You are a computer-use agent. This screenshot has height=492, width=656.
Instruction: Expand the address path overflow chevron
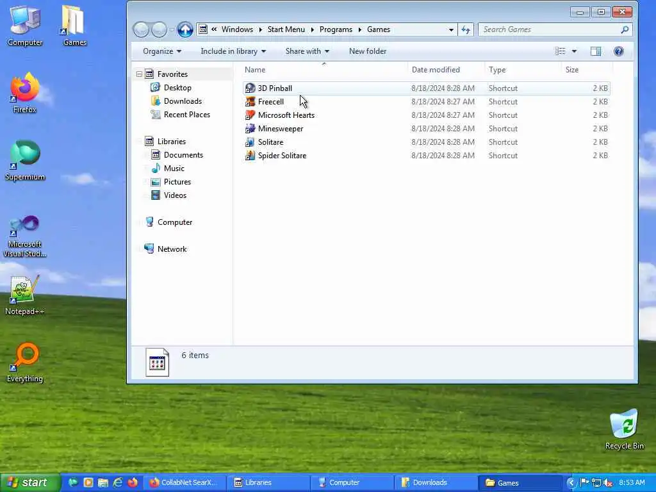click(x=214, y=29)
